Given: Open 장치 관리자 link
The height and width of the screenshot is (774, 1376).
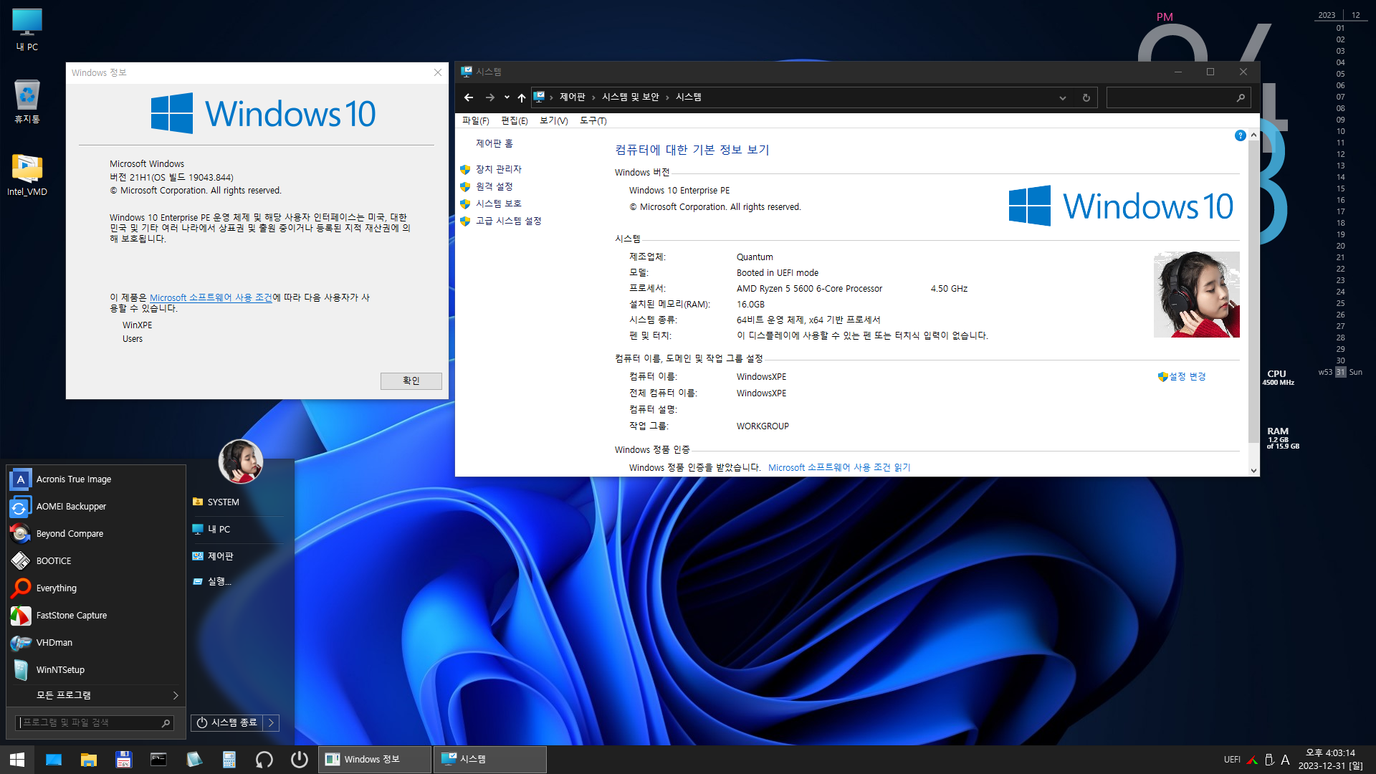Looking at the screenshot, I should click(499, 170).
